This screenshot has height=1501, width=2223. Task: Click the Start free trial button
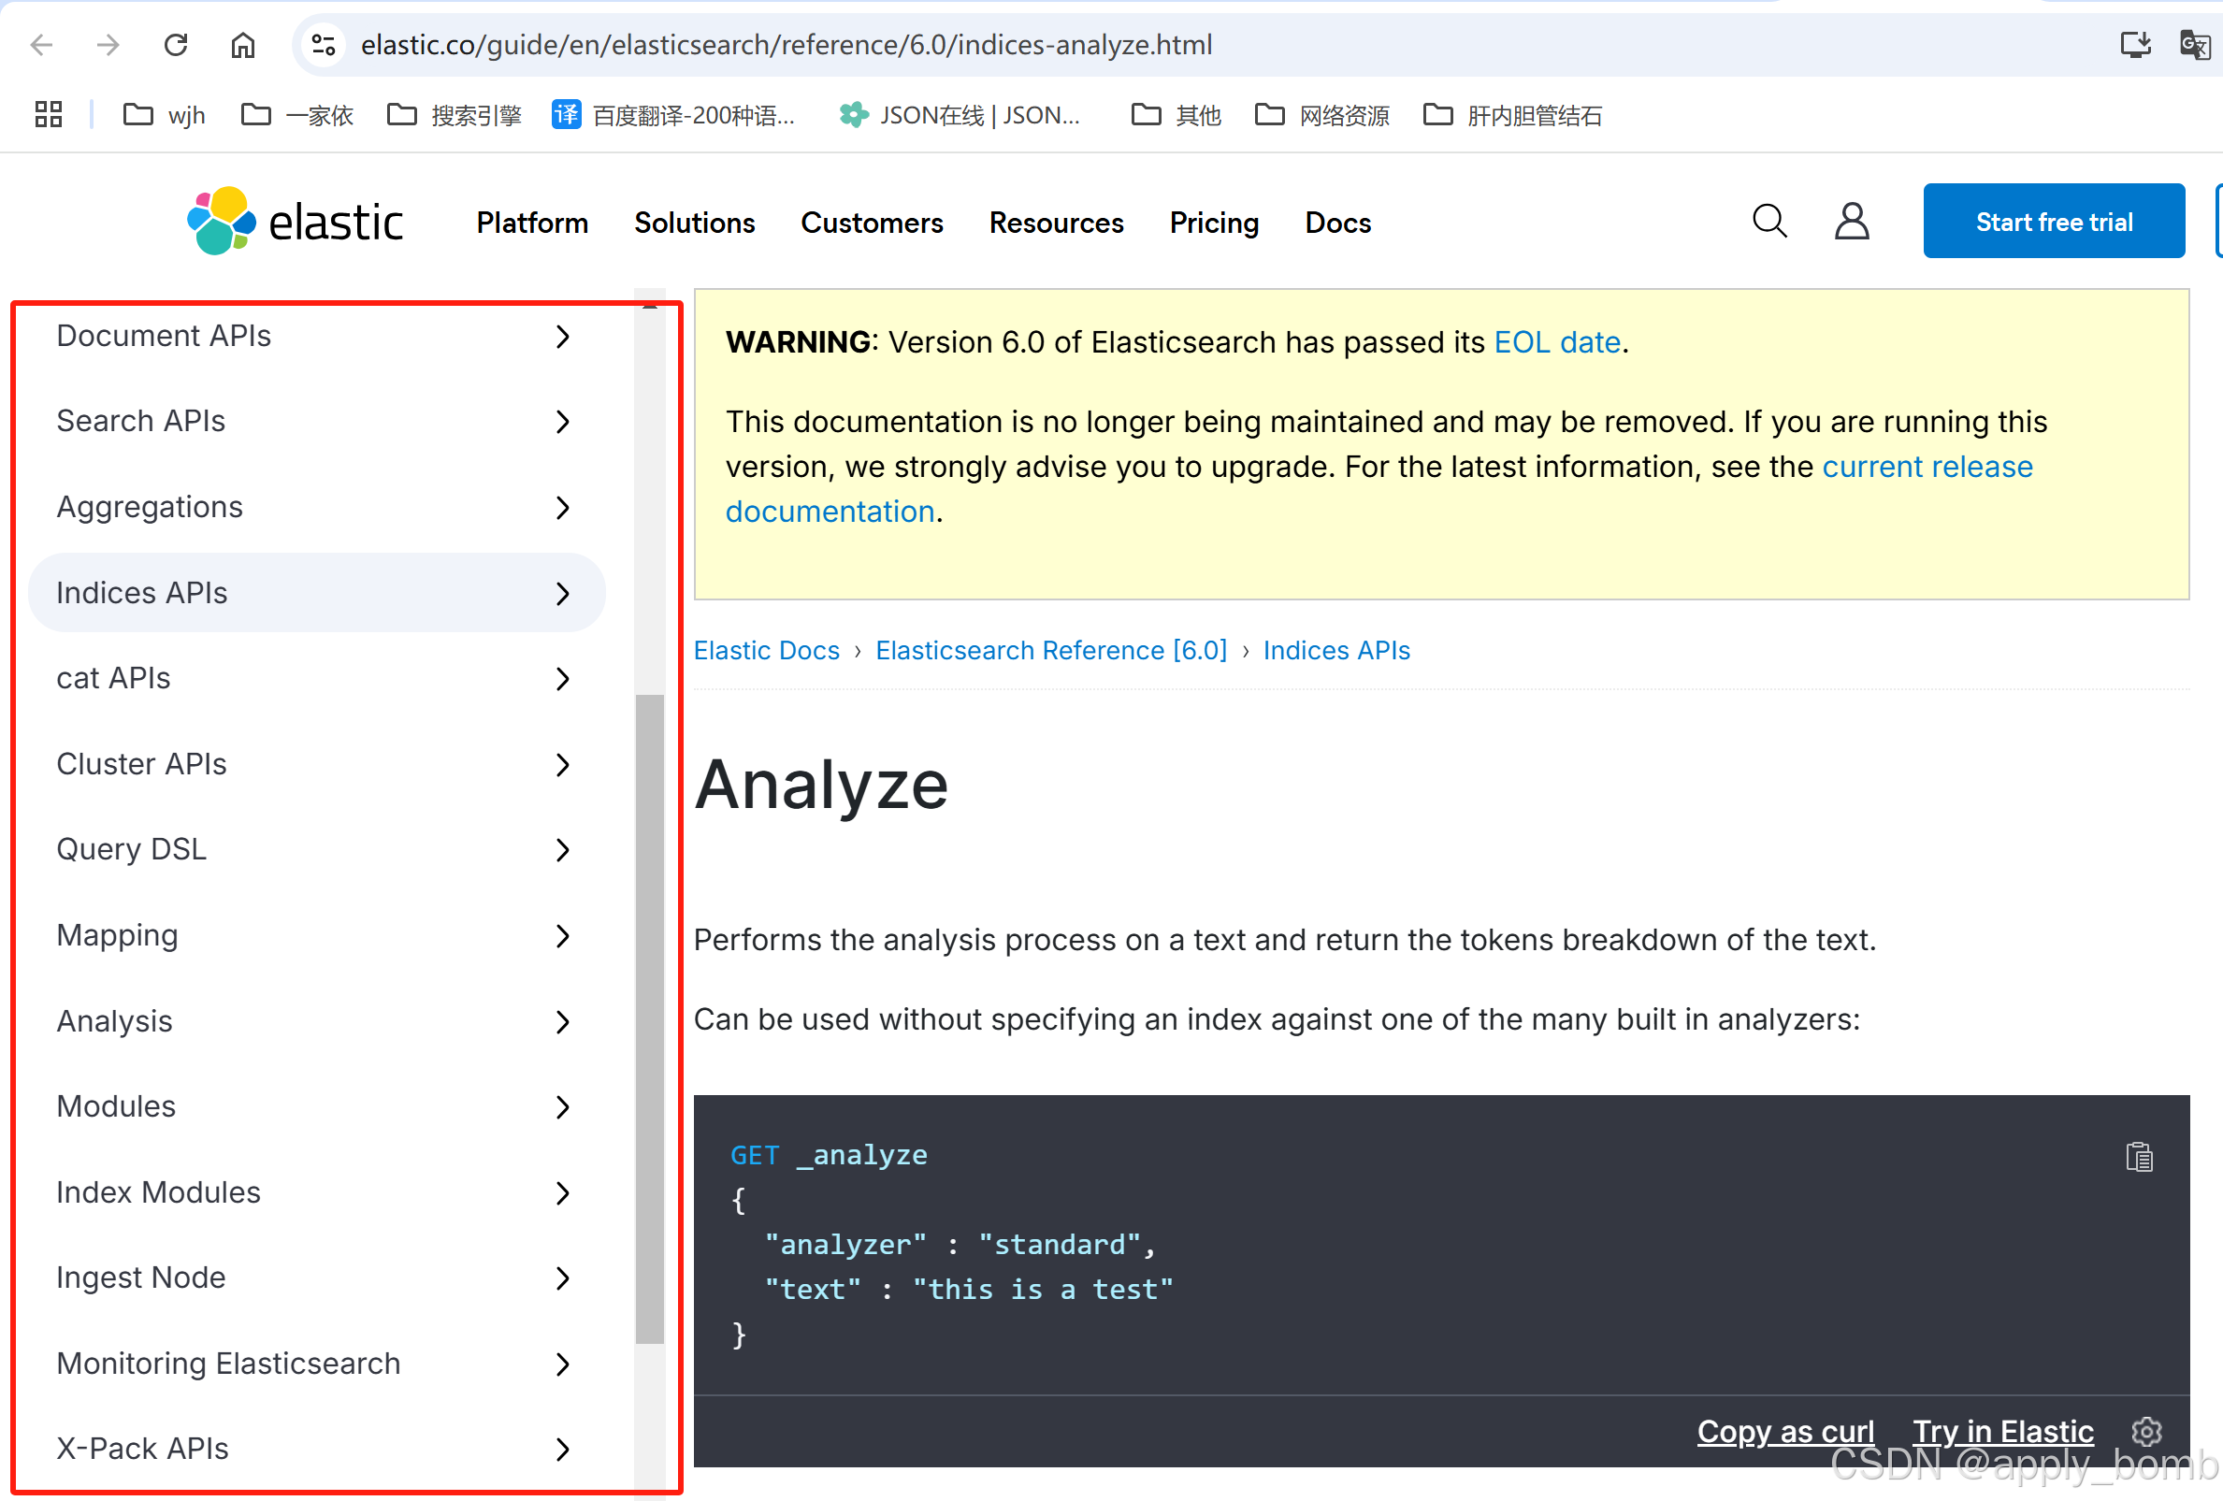2054,220
